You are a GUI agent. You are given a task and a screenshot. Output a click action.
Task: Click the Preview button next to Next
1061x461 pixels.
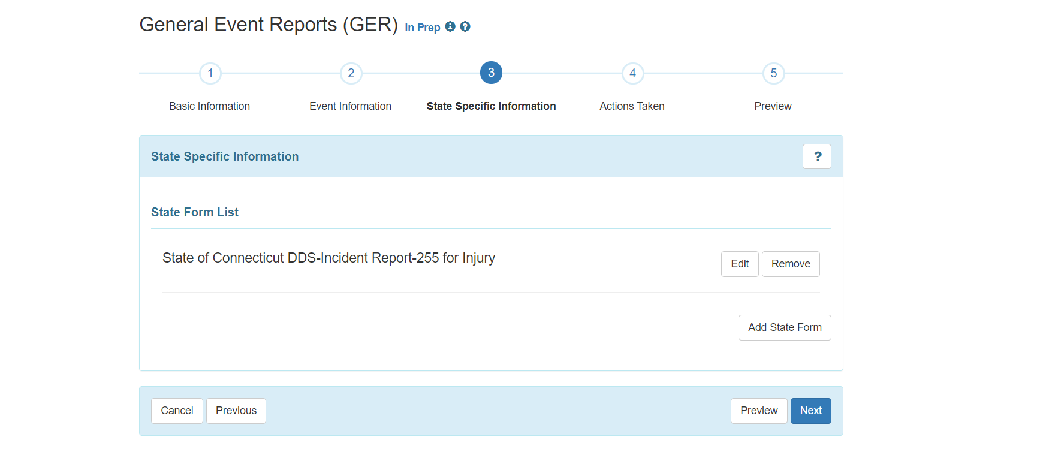[x=759, y=411]
